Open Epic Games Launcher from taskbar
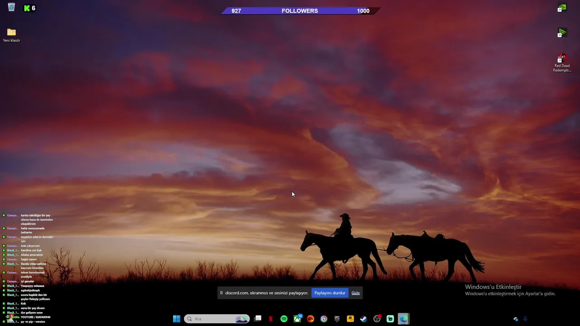The height and width of the screenshot is (326, 580). point(337,319)
